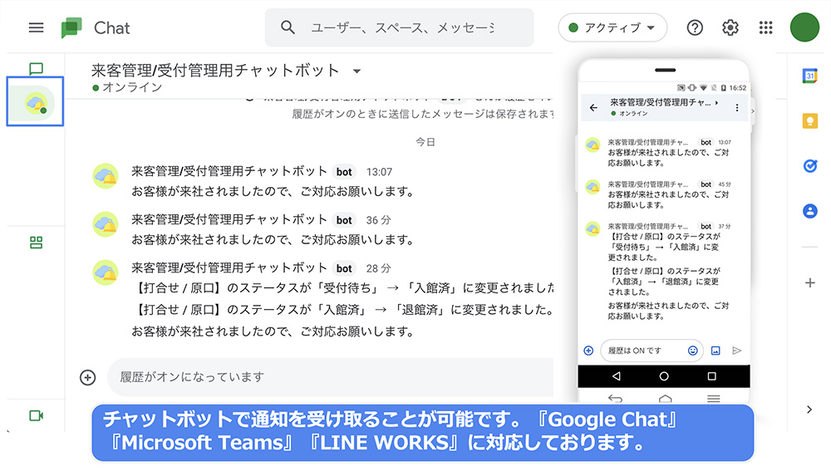The height and width of the screenshot is (471, 831).
Task: Open the main hamburger menu
Action: tap(36, 27)
